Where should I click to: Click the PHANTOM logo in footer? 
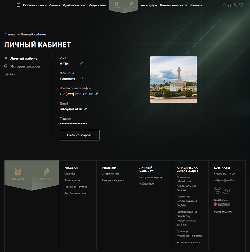point(45,174)
